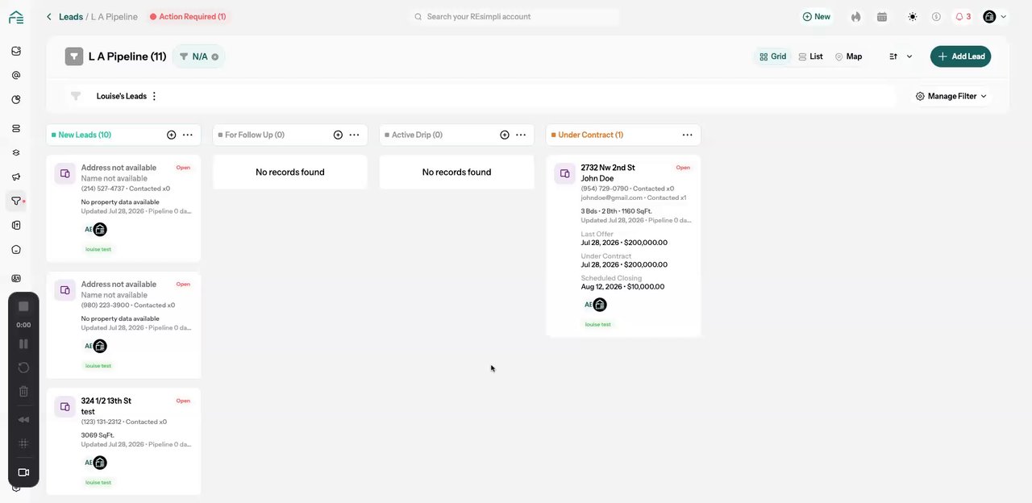Viewport: 1032px width, 503px height.
Task: Open notifications bell showing 3
Action: 963,16
